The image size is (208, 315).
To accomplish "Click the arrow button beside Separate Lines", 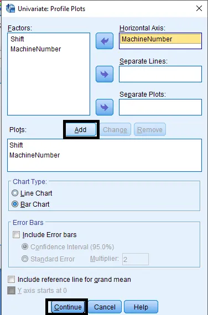I will [105, 74].
